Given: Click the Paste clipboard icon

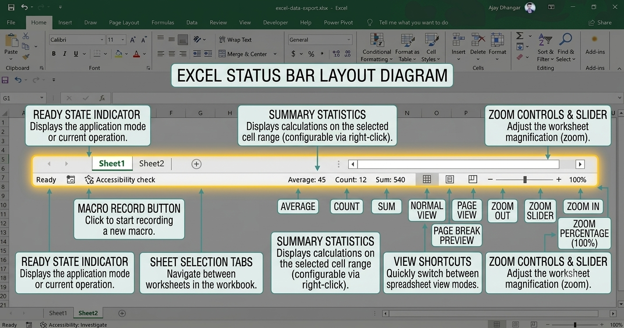Looking at the screenshot, I should [11, 41].
